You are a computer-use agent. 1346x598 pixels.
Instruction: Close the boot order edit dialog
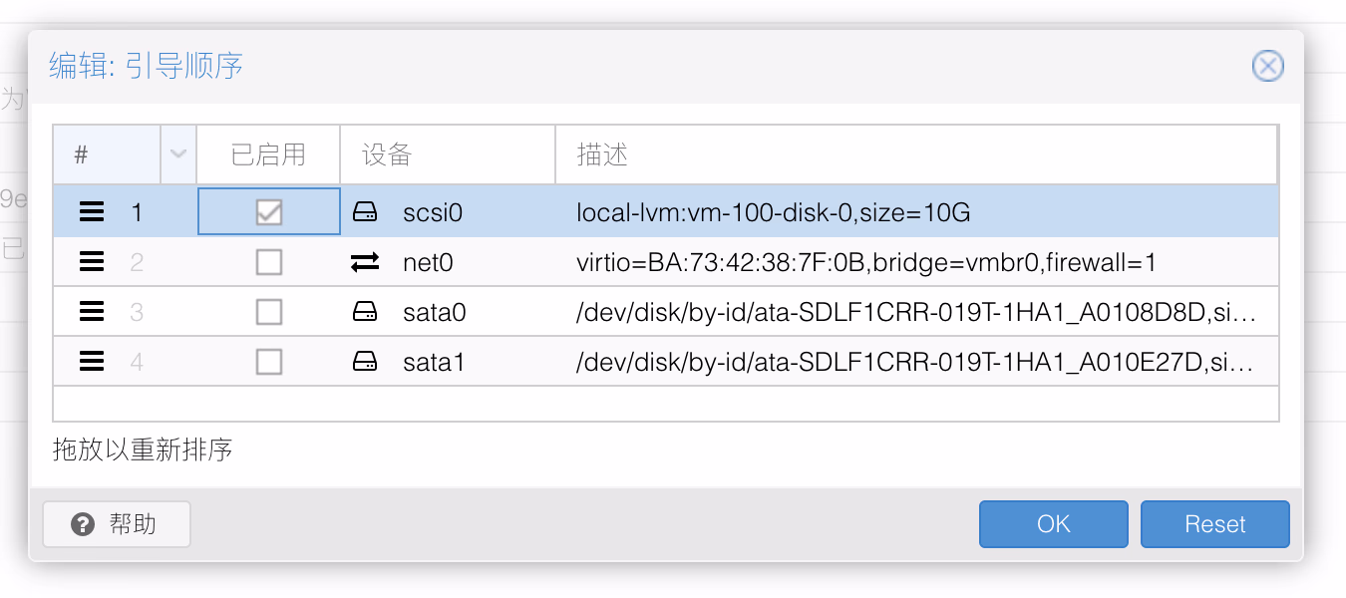coord(1267,67)
